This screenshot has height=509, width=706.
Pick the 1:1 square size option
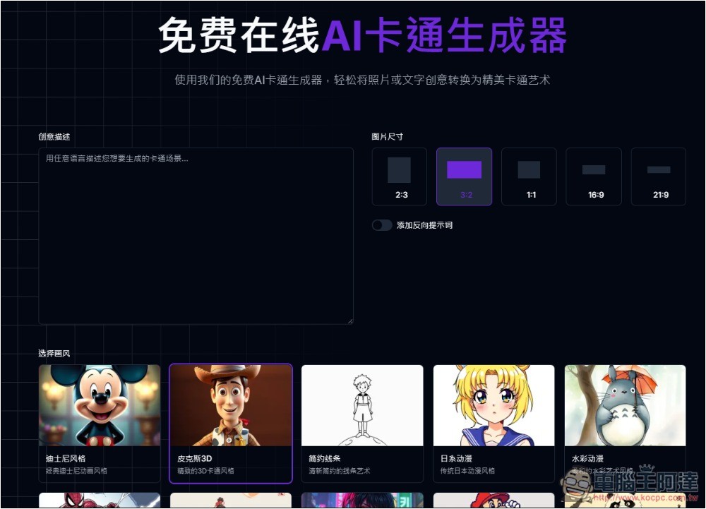point(529,176)
